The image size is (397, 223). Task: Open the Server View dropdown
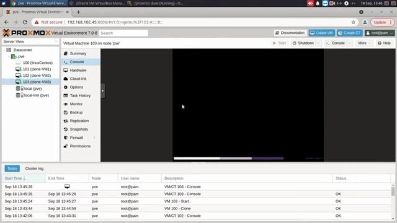[x=30, y=42]
